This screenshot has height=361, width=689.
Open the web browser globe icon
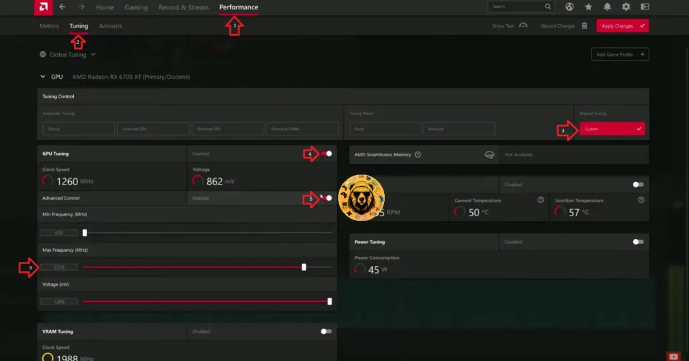coord(569,7)
